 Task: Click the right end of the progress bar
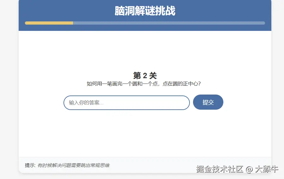click(x=263, y=23)
